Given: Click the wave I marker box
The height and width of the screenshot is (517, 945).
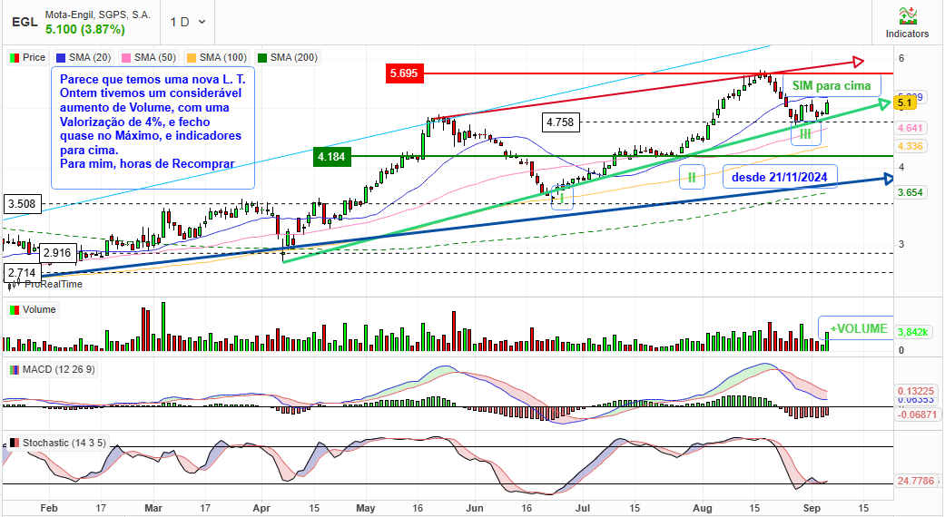Looking at the screenshot, I should [562, 198].
